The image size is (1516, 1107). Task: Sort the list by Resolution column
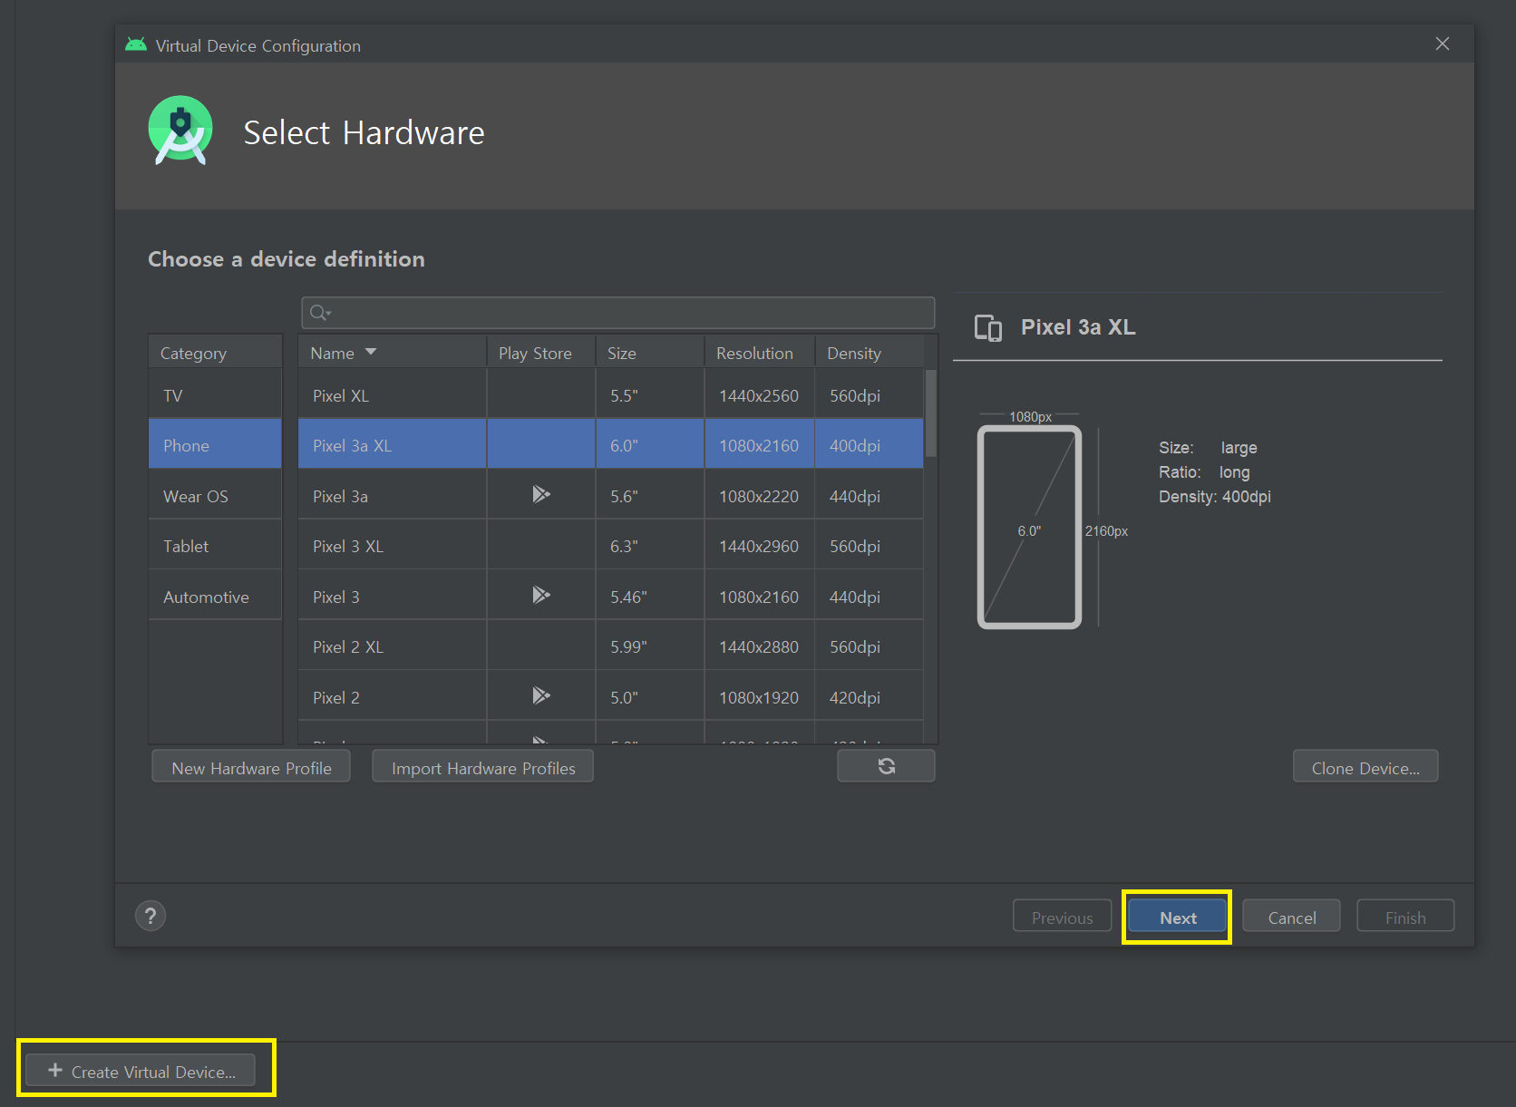[754, 354]
